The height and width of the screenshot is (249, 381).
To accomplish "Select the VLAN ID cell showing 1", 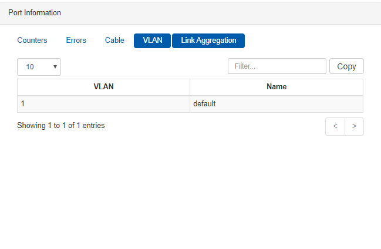I will [x=103, y=104].
